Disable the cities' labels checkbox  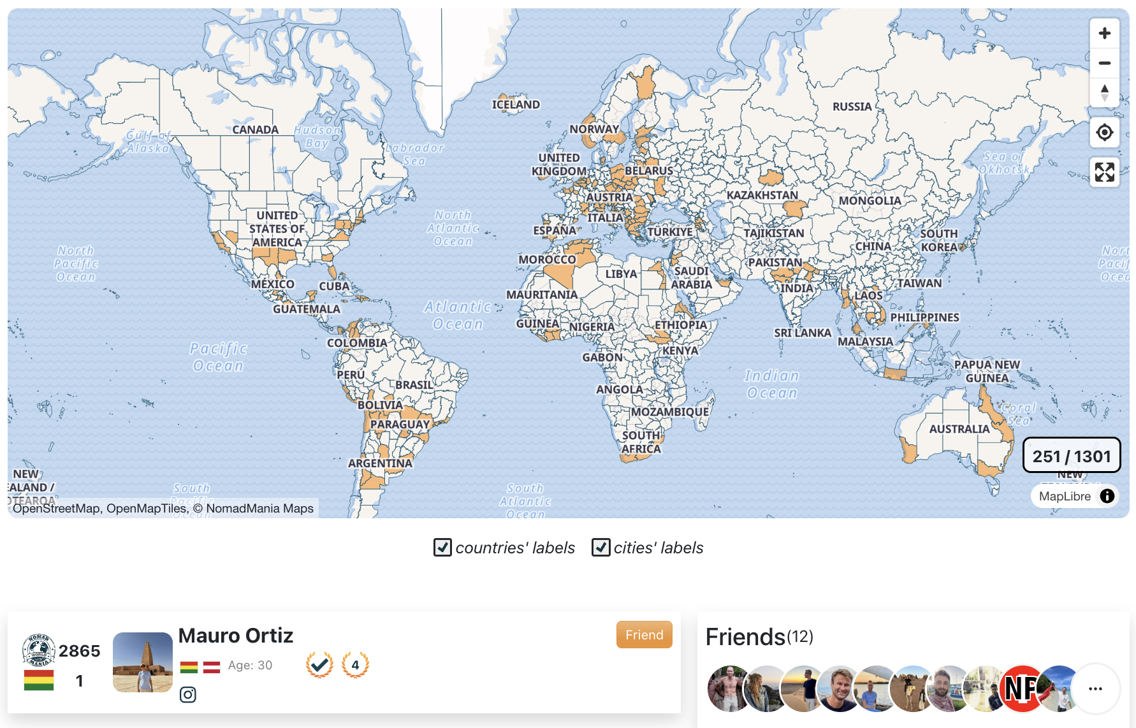coord(601,548)
